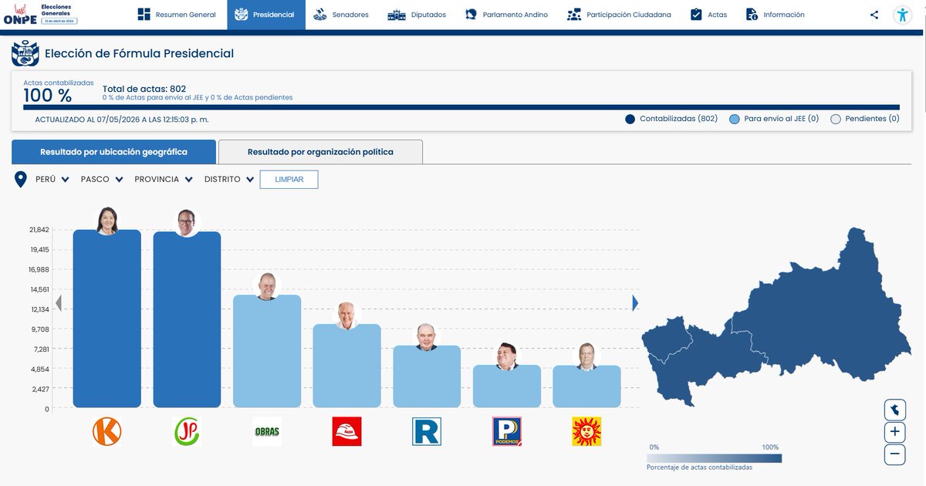926x486 pixels.
Task: Click candidate photo above red helmet bar
Action: tap(346, 315)
